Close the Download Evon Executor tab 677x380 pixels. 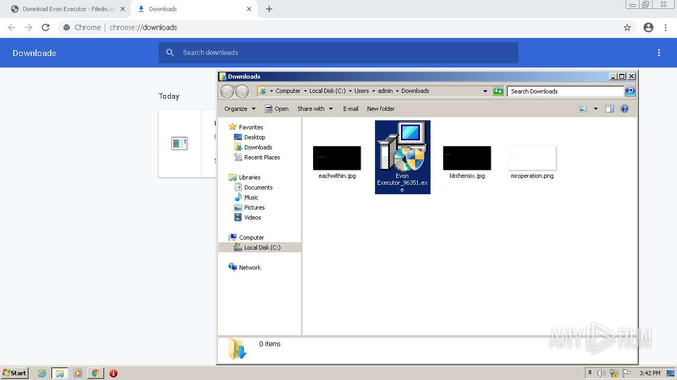click(x=123, y=9)
